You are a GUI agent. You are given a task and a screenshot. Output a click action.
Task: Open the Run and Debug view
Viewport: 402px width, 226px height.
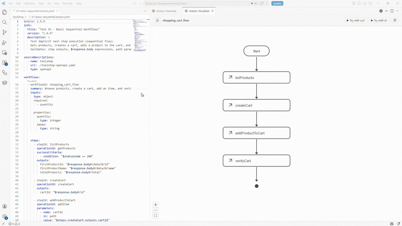(x=5, y=43)
